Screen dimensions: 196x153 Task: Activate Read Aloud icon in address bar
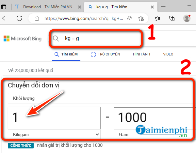tap(129, 18)
